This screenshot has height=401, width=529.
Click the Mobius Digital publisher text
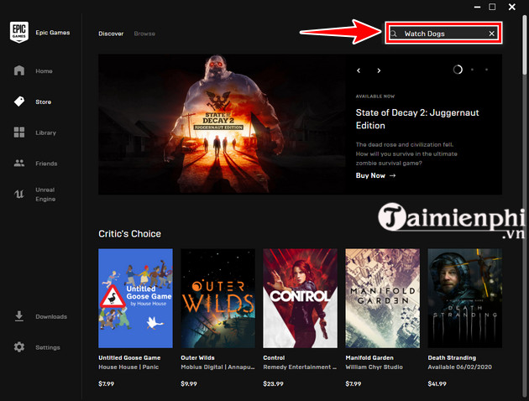[217, 367]
